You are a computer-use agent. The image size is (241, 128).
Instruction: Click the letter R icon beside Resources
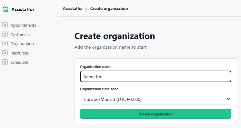[x=5, y=53]
